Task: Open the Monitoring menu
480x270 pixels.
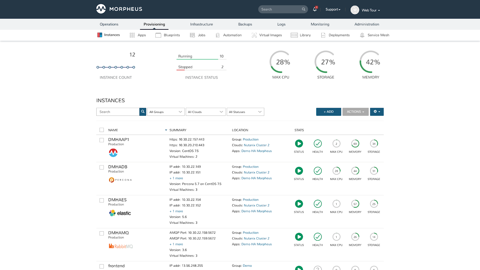Action: click(x=320, y=24)
